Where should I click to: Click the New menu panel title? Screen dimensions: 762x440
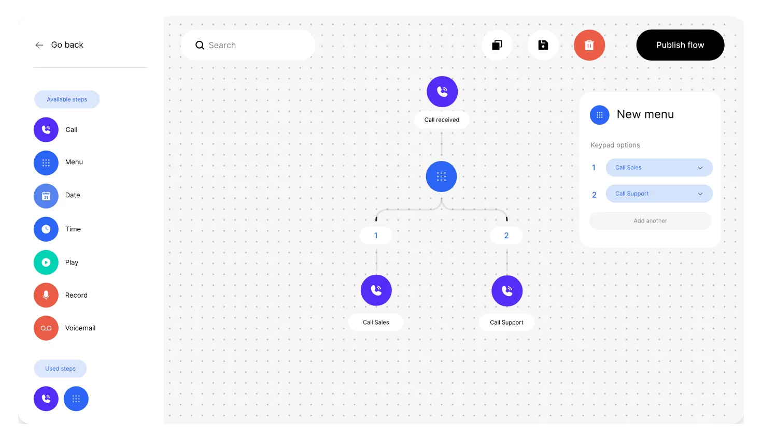(x=645, y=114)
